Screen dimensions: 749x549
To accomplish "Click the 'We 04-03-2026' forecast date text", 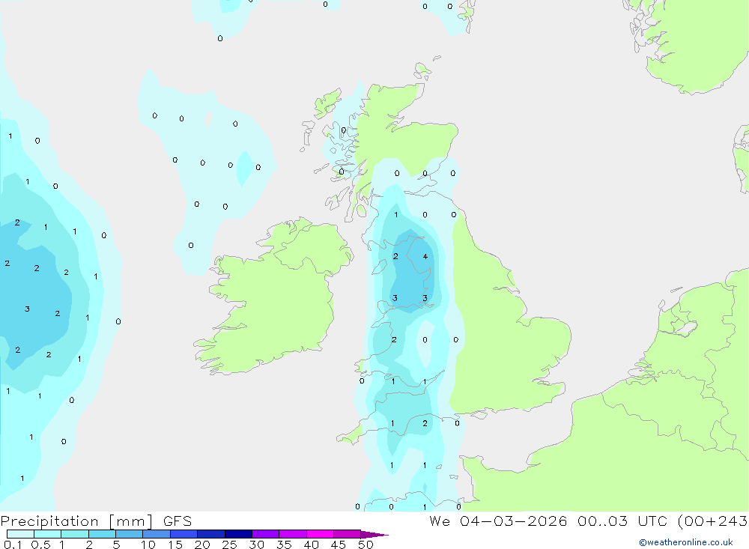I will click(498, 521).
